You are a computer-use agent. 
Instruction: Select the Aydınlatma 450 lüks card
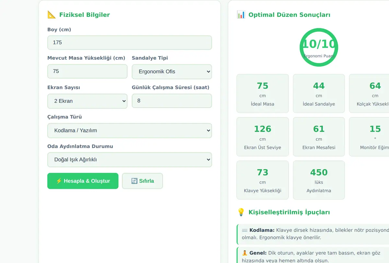coord(319,180)
